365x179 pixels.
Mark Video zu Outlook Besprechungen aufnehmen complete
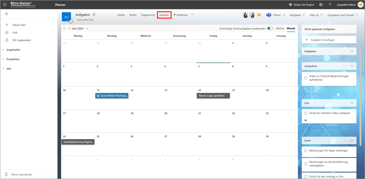click(306, 78)
